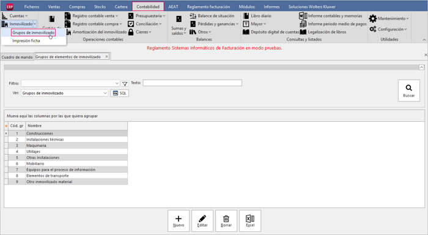Expand the Inmovilizado dropdown arrow
This screenshot has height=235, width=428.
(x=35, y=24)
